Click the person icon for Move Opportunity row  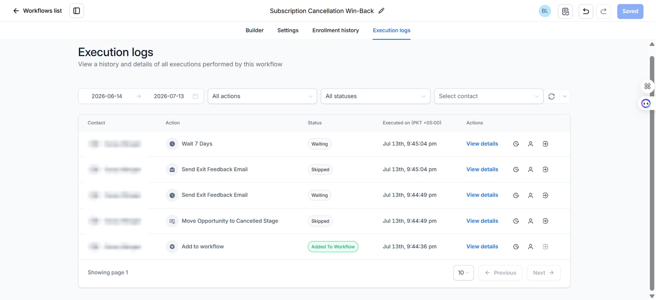point(531,221)
